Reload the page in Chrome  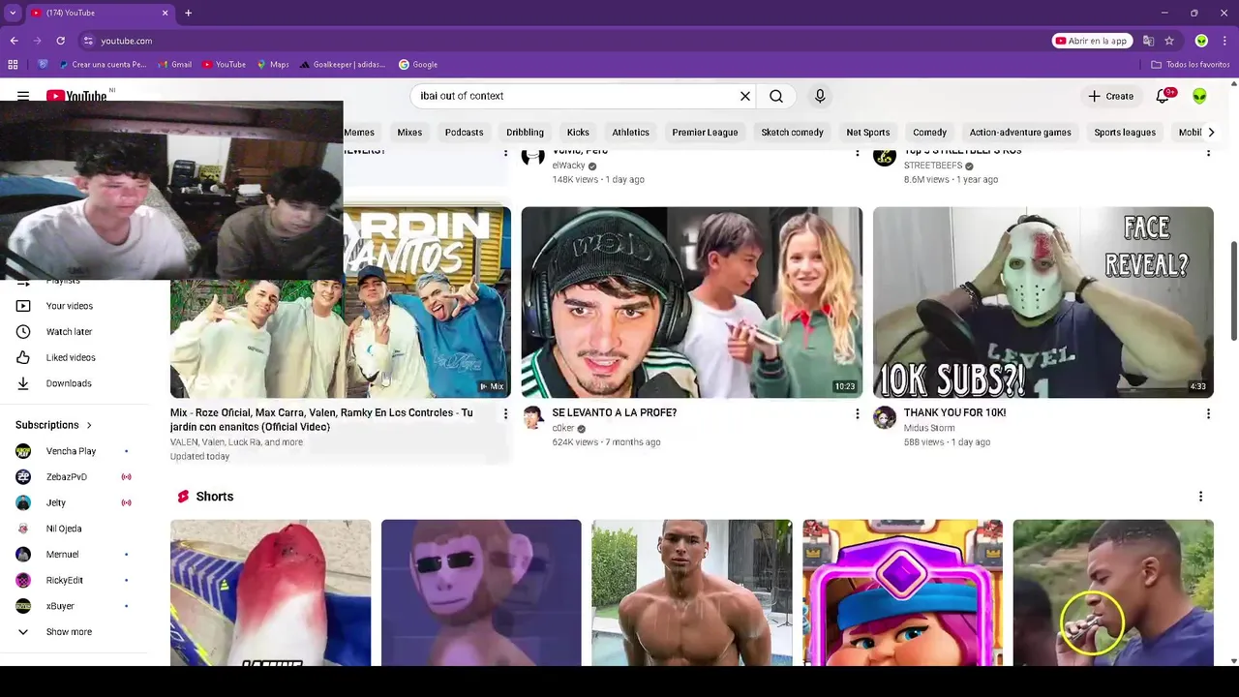click(60, 41)
